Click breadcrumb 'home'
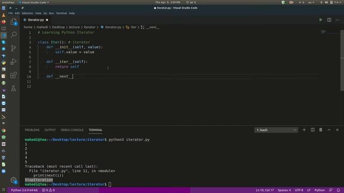Image resolution: width=344 pixels, height=193 pixels. coord(28,27)
